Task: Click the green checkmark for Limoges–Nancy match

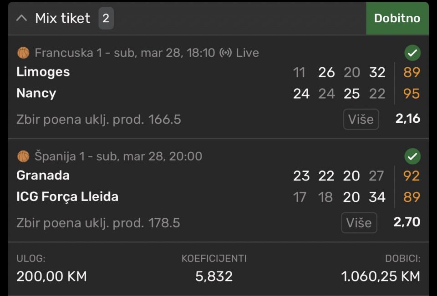Action: coord(412,53)
